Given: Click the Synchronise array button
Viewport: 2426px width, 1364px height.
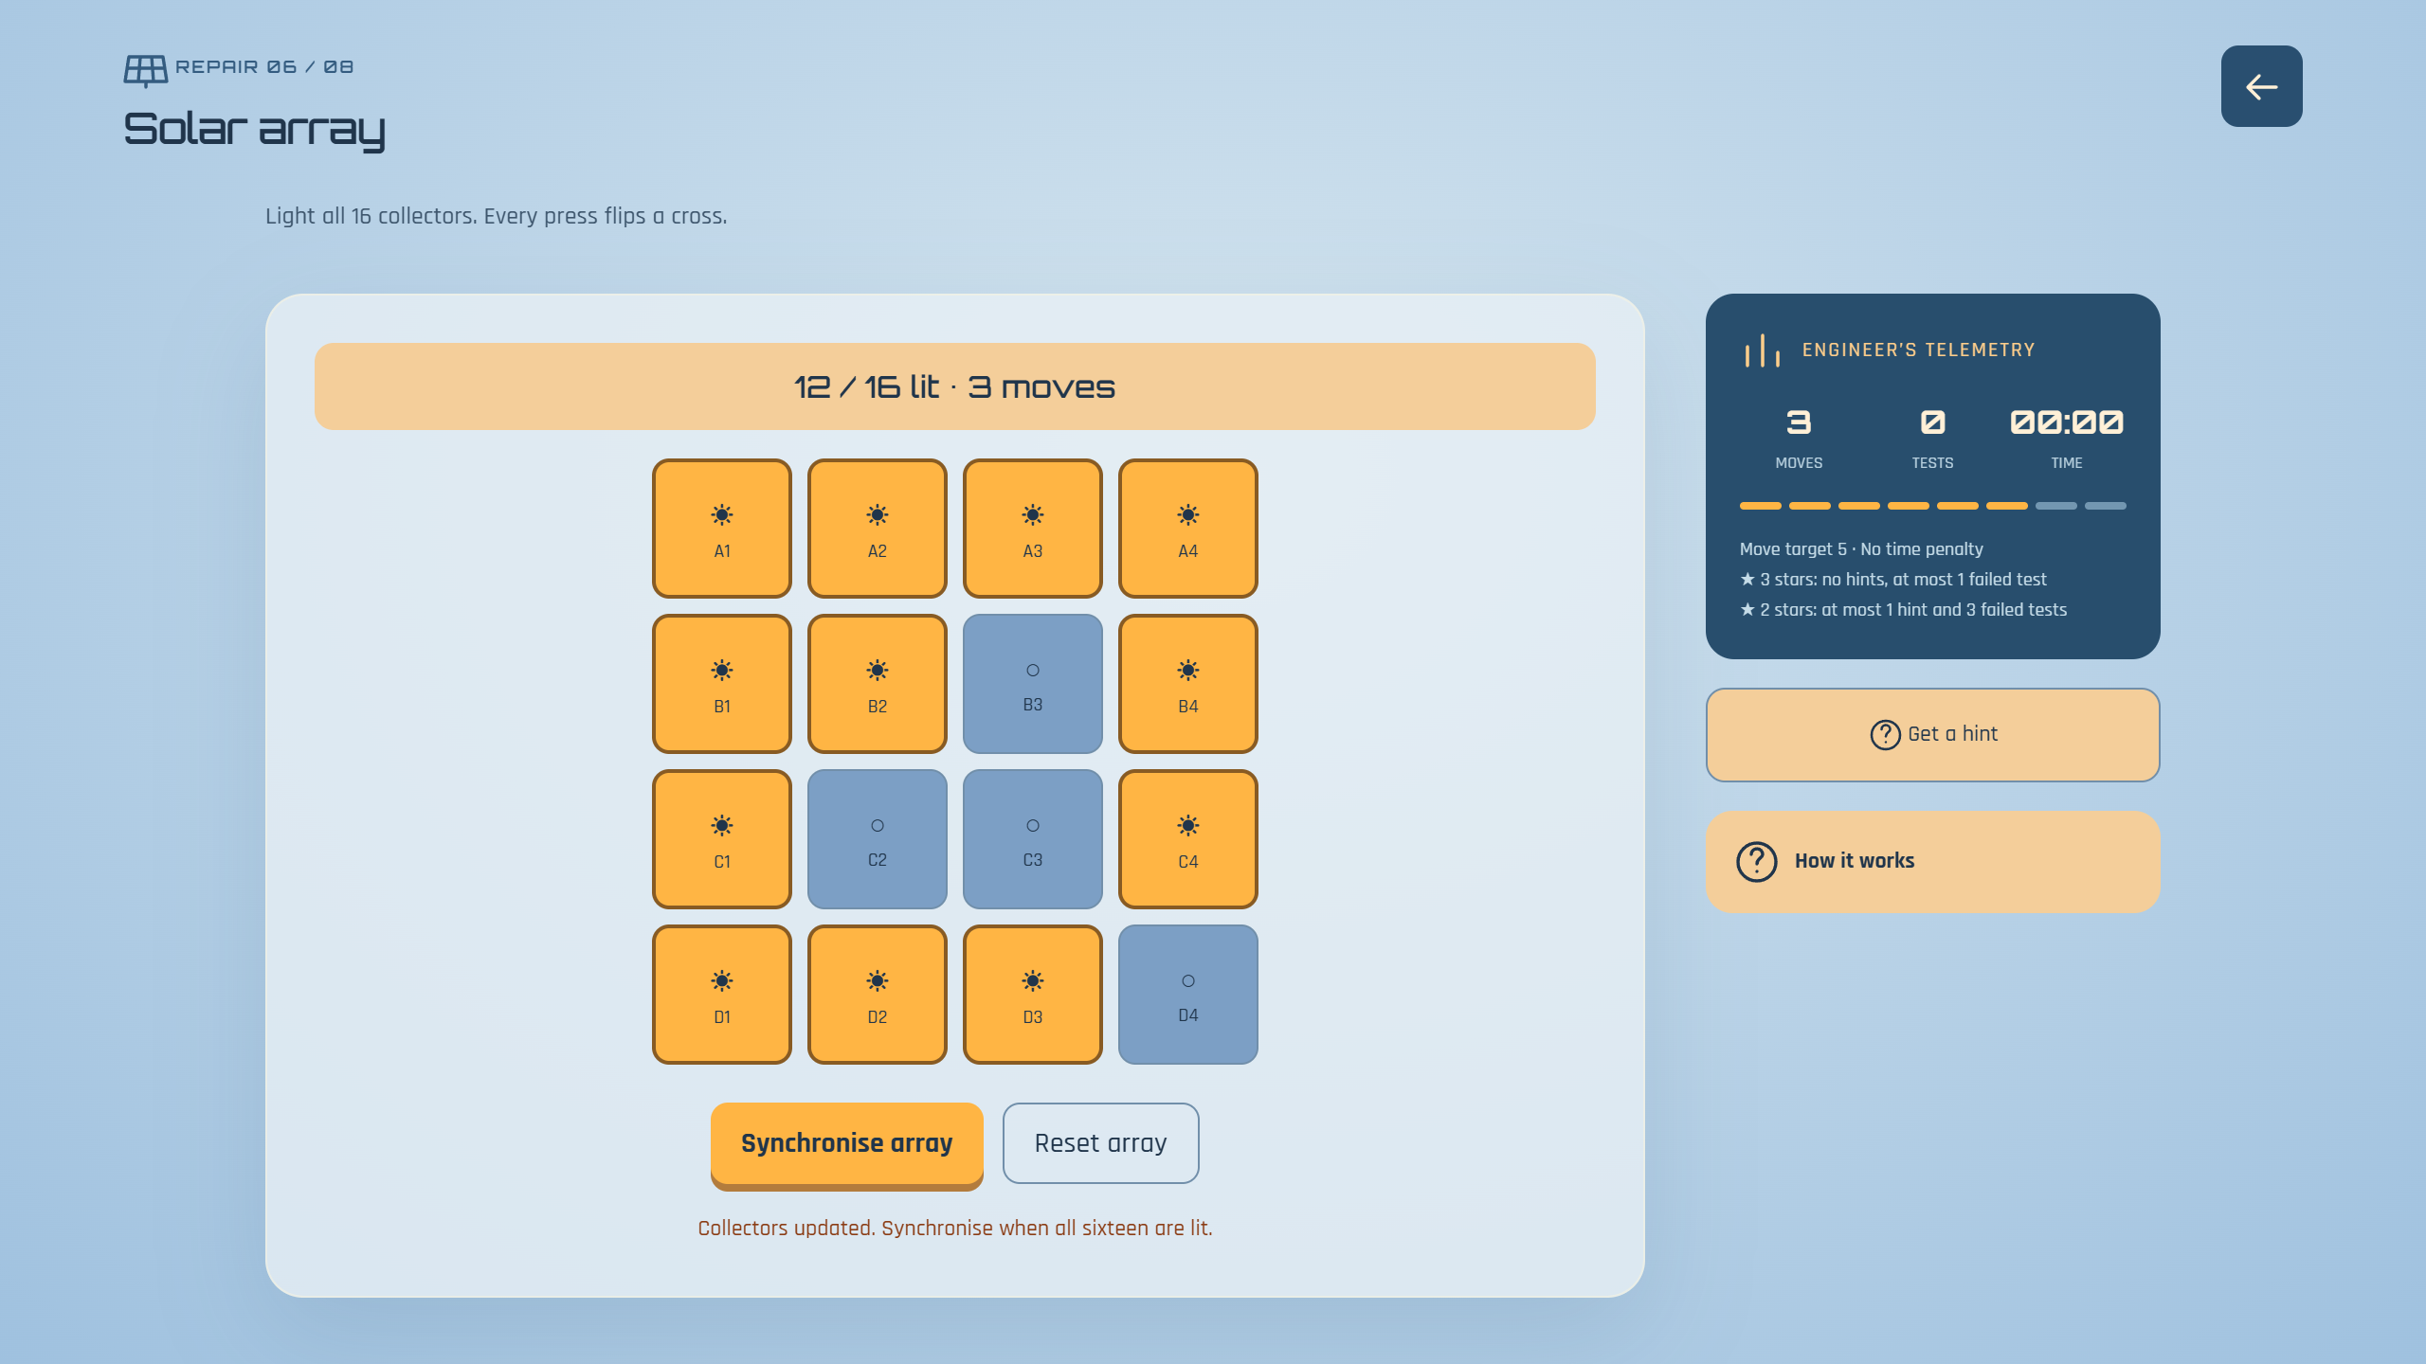Looking at the screenshot, I should coord(847,1143).
